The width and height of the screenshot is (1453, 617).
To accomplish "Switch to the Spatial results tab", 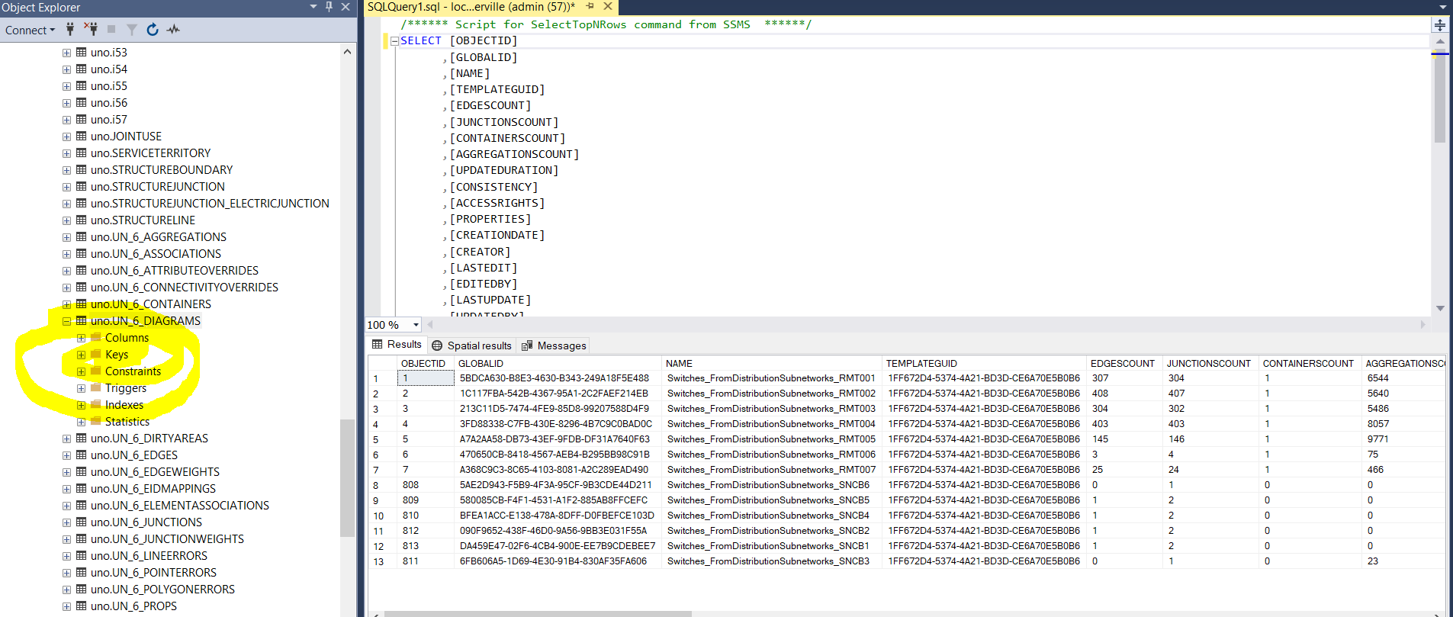I will (x=471, y=345).
